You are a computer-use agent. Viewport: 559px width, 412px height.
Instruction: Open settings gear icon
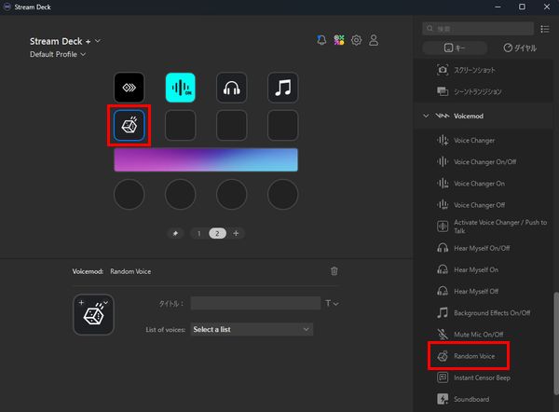356,40
